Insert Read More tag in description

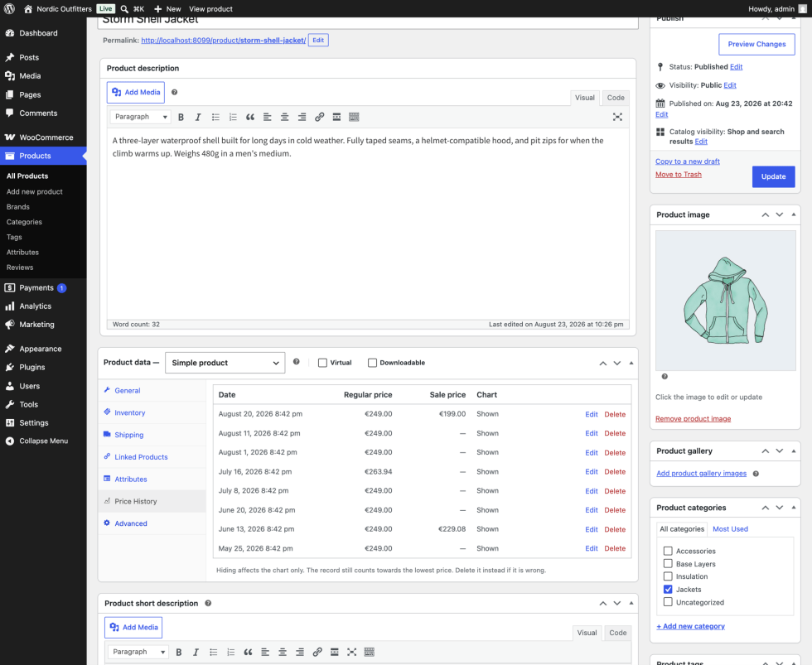pos(336,117)
